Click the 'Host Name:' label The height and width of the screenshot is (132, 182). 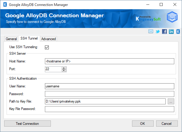[x=18, y=61]
